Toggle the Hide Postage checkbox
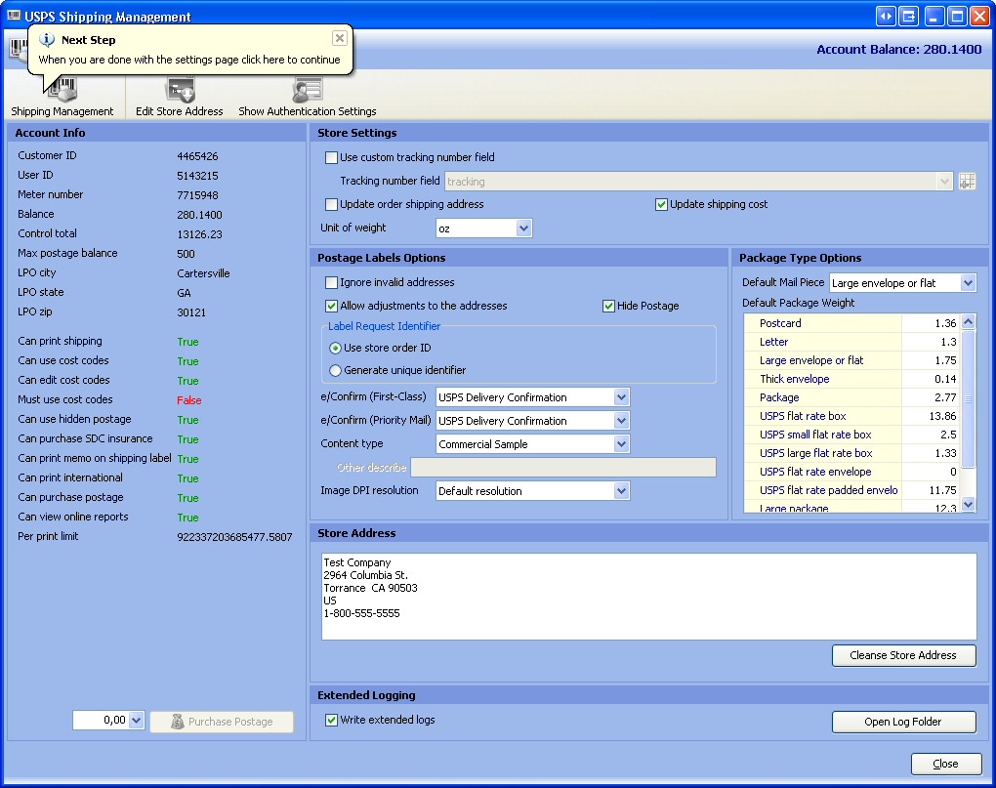Viewport: 996px width, 788px height. point(609,306)
